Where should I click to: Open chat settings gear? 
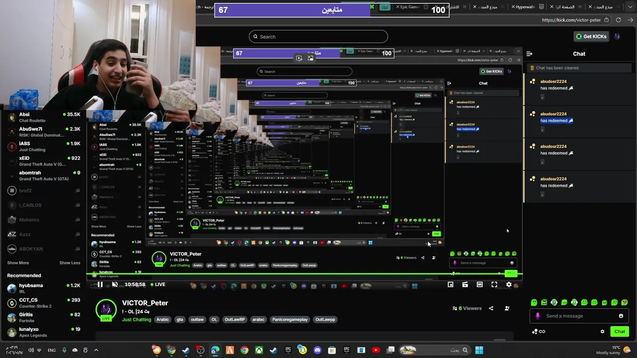(602, 332)
